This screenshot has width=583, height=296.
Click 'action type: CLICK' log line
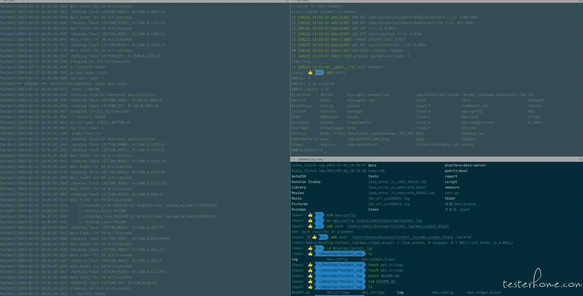point(54,72)
